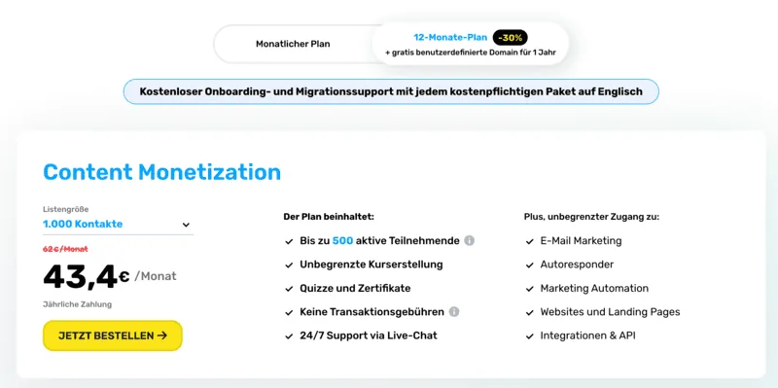Click the checkmark beside Websites und Landing Pages
This screenshot has height=388, width=778.
tap(529, 312)
